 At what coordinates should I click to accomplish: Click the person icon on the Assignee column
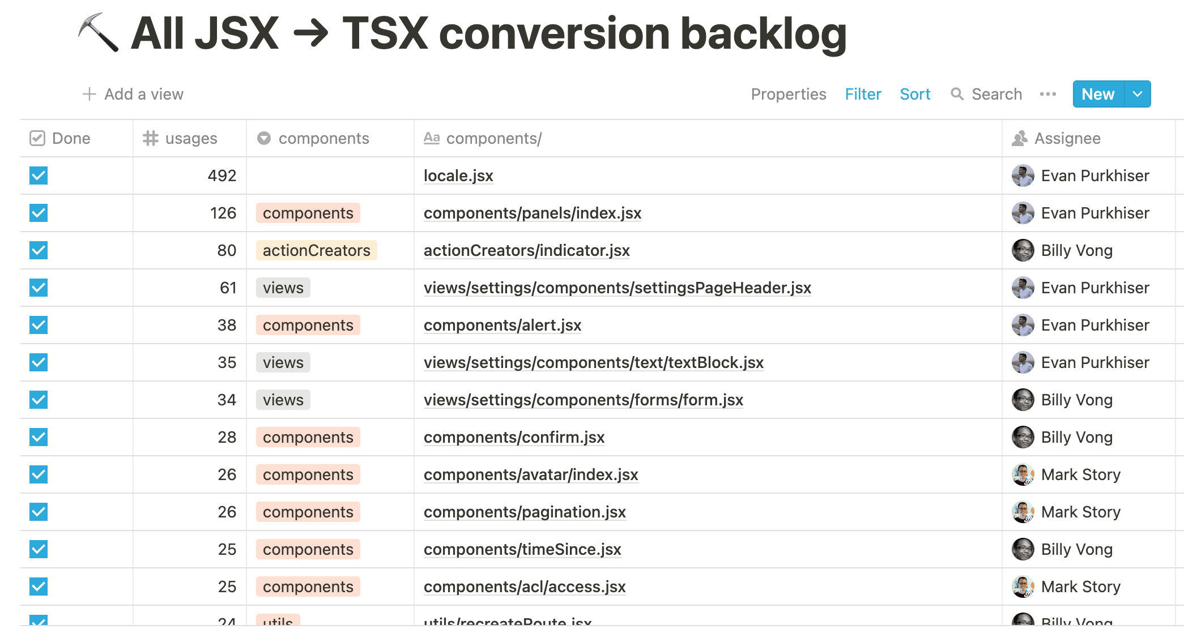pyautogui.click(x=1020, y=138)
